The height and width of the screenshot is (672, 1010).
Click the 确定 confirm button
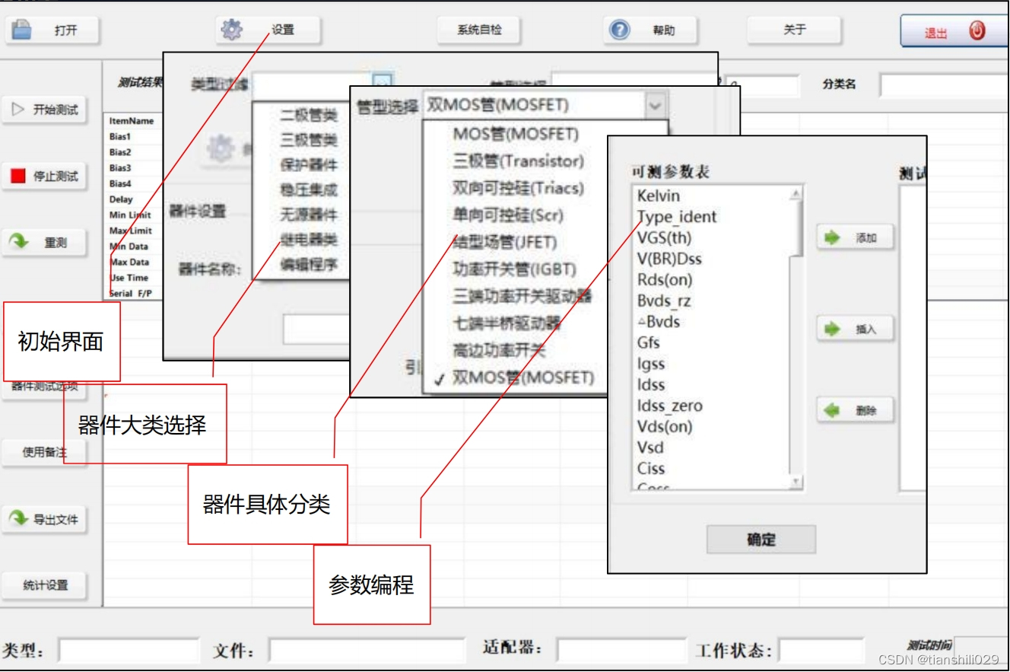[761, 540]
